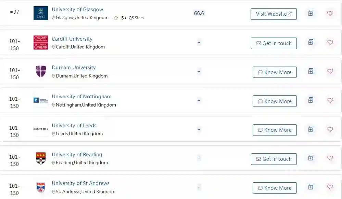Image resolution: width=342 pixels, height=199 pixels.
Task: Click Know More for Durham University
Action: click(x=275, y=72)
